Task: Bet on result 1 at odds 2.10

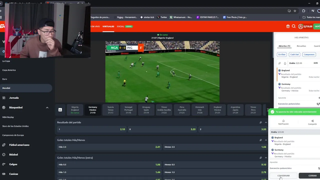Action: point(91,129)
